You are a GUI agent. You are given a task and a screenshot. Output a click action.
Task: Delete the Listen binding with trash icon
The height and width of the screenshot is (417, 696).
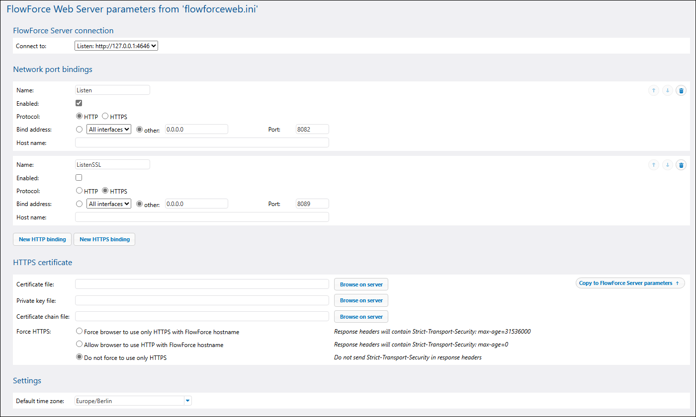(681, 90)
